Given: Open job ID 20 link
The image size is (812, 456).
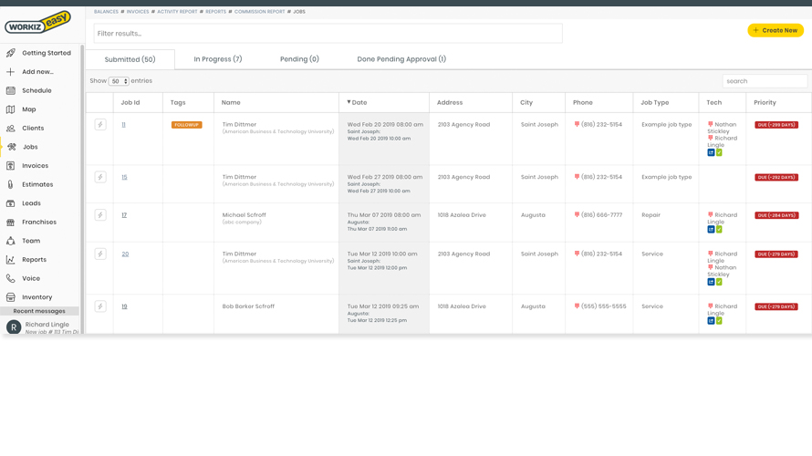Looking at the screenshot, I should click(125, 254).
